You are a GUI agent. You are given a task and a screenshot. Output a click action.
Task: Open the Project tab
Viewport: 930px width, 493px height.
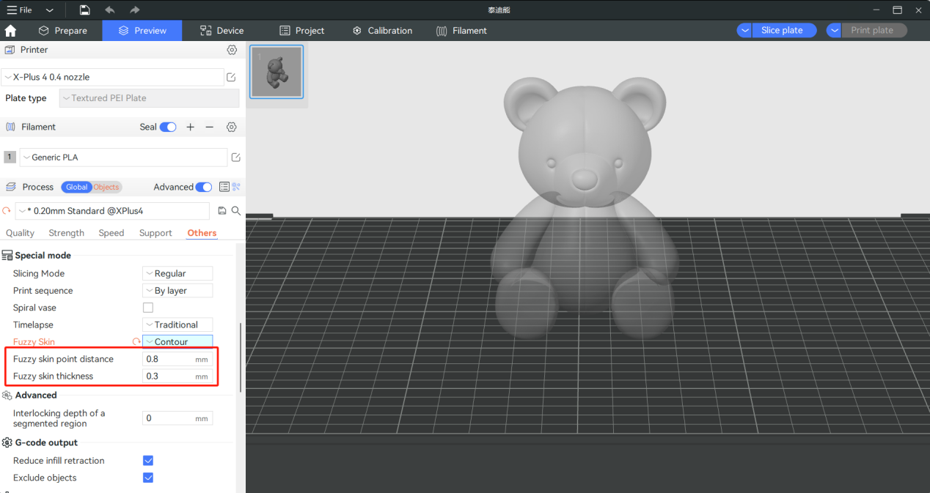click(301, 31)
